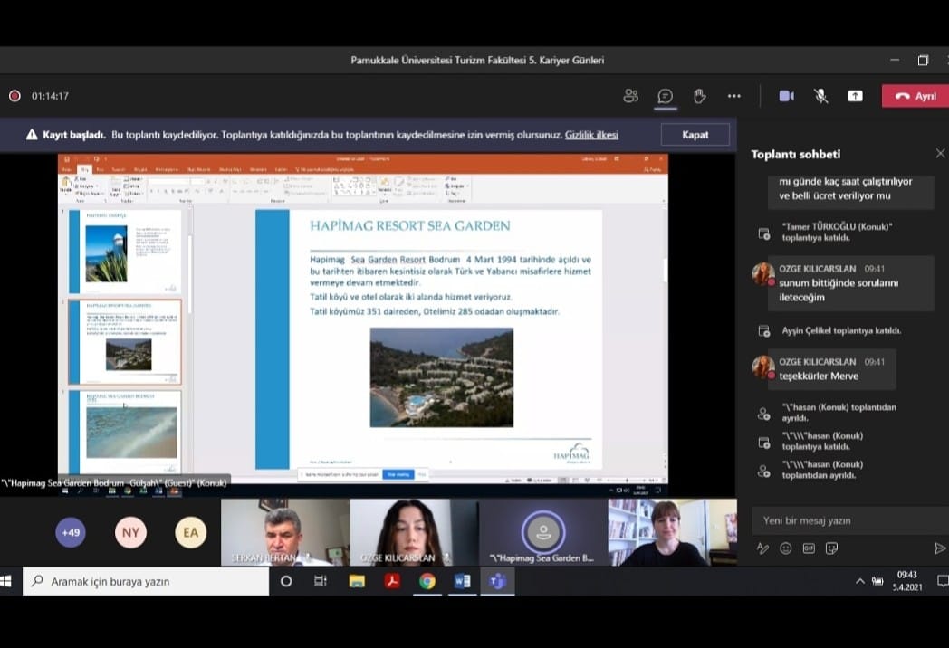The image size is (949, 648).
Task: Select the video tile with bookshelf background
Action: pos(673,532)
